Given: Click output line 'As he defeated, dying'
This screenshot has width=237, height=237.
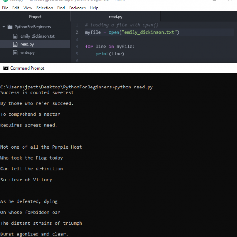Looking at the screenshot, I should [29, 201].
